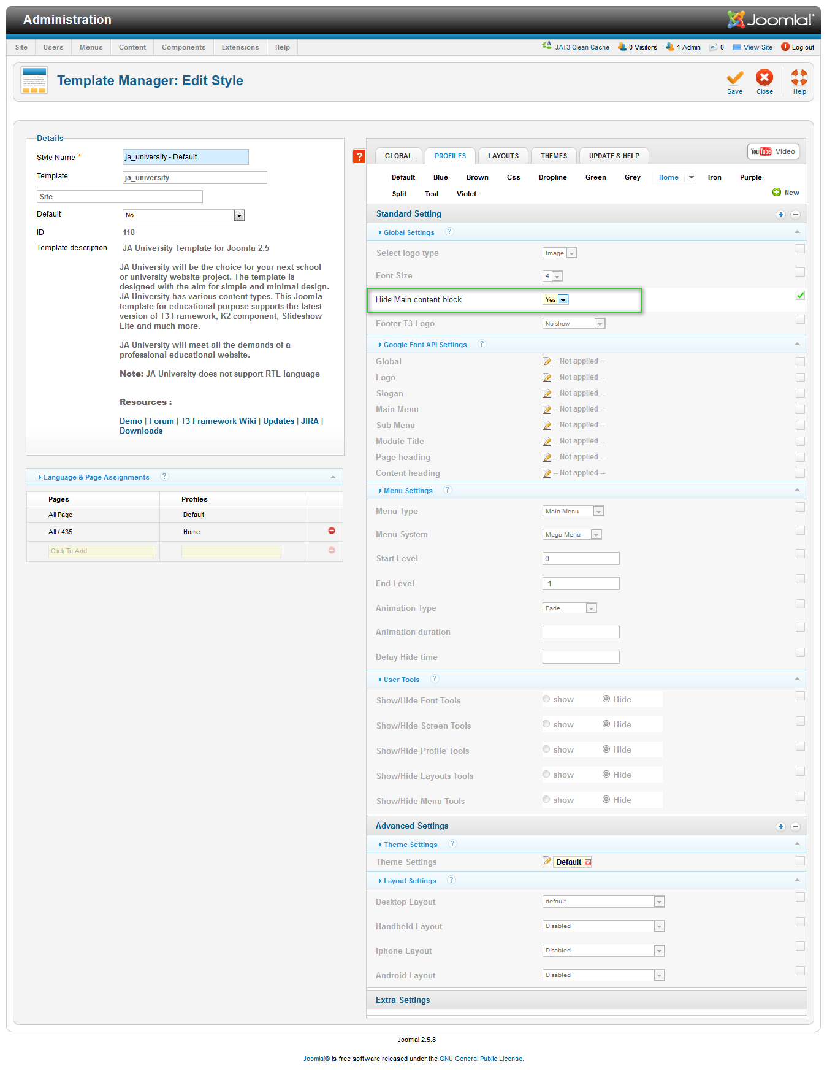Switch to the LAYOUTS tab
Viewport: 827px width, 1077px height.
(x=503, y=156)
